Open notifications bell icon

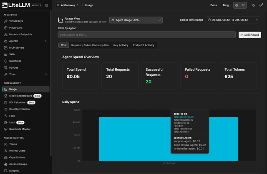click(261, 5)
